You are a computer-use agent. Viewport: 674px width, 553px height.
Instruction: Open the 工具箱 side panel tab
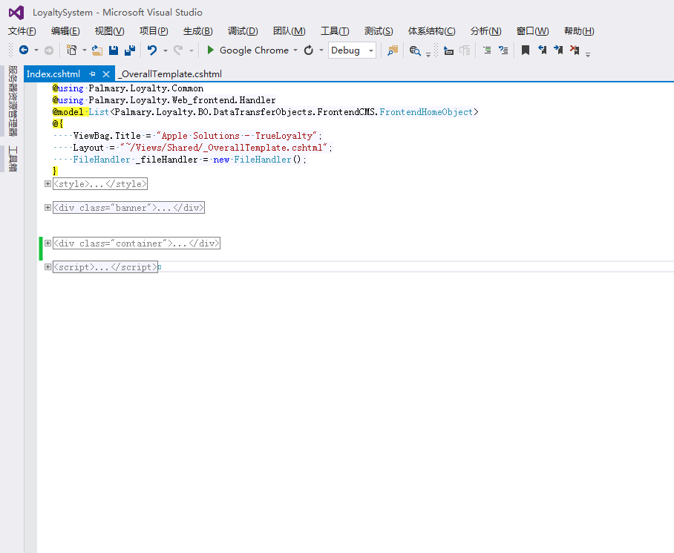click(x=13, y=159)
